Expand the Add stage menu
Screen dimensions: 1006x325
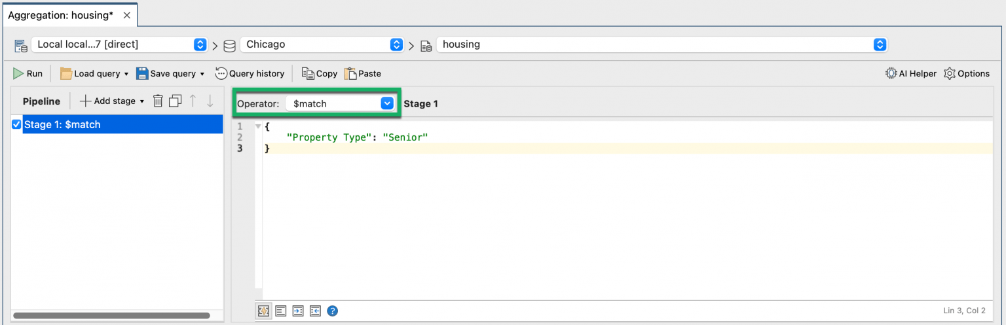coord(111,101)
